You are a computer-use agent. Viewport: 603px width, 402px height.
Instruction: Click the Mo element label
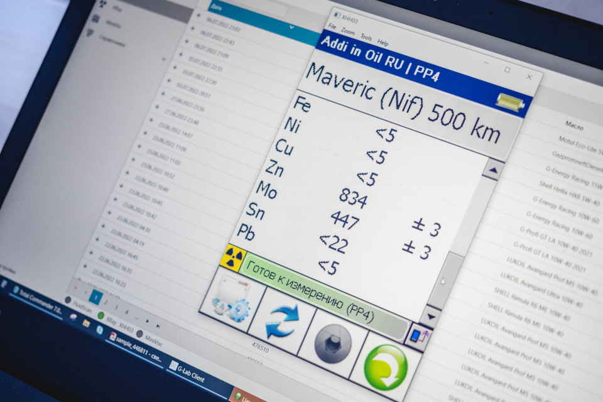266,190
